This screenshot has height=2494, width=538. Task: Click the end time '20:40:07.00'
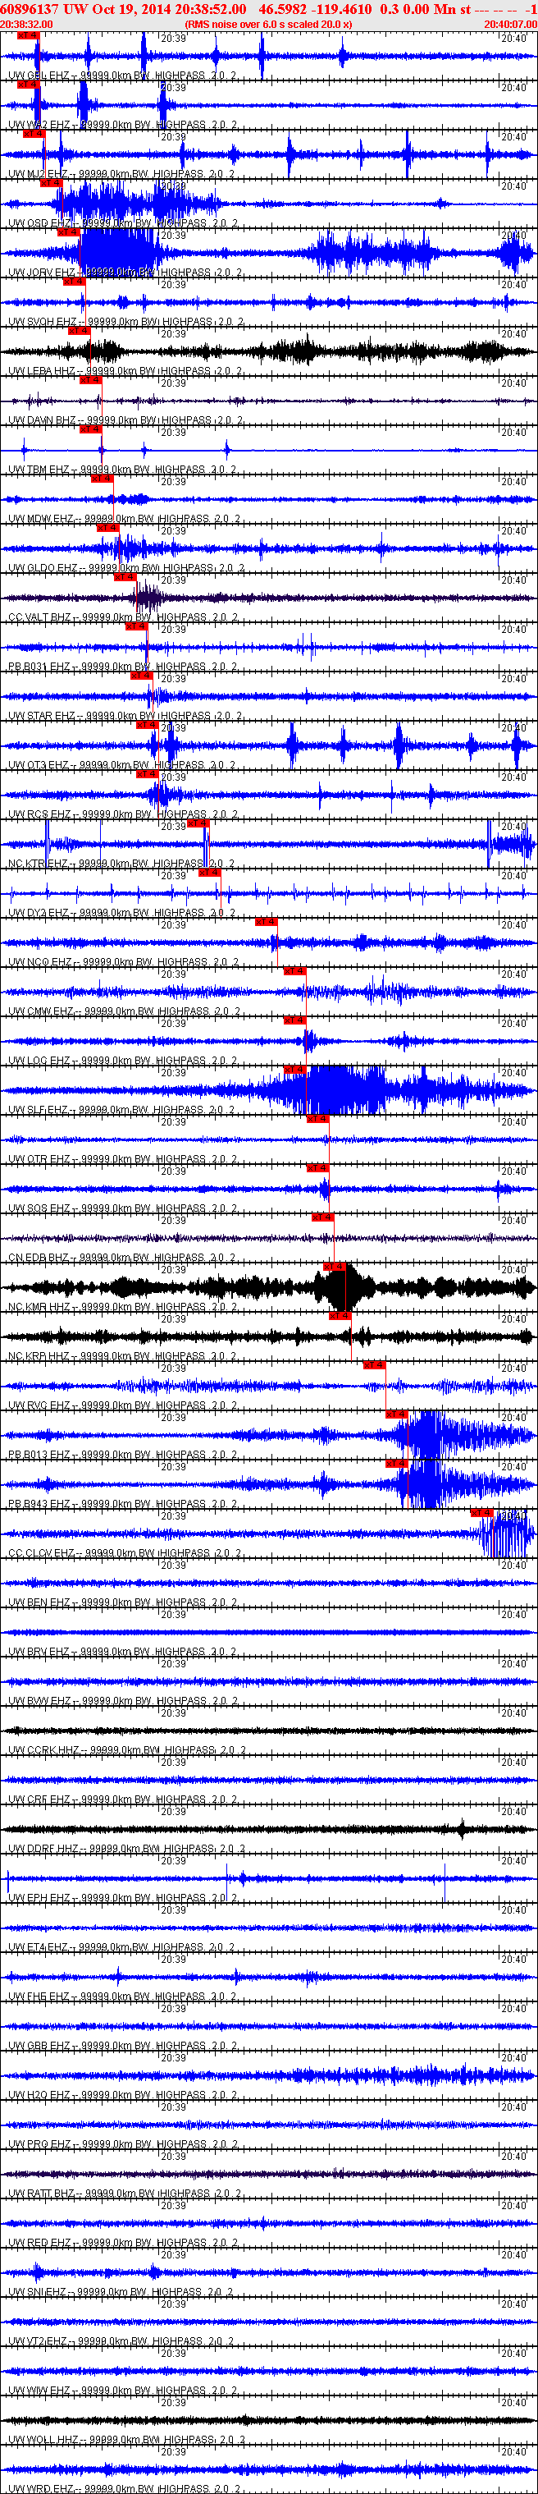(510, 24)
